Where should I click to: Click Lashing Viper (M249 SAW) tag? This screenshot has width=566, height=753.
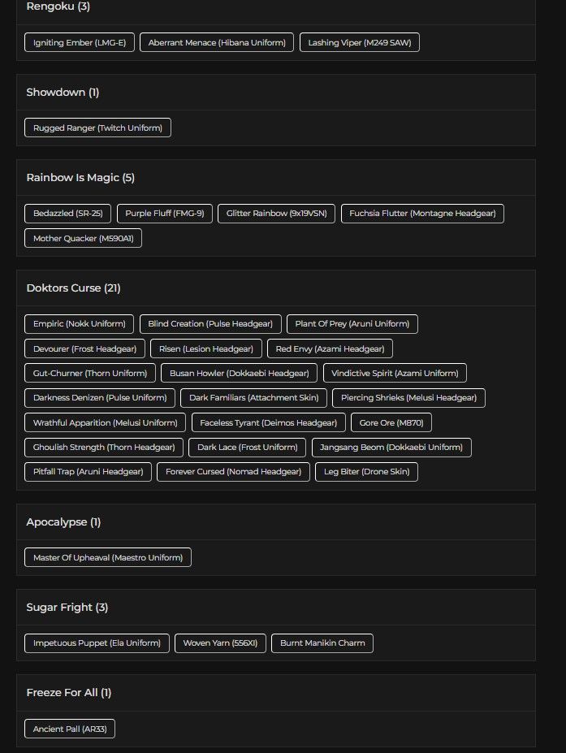coord(359,43)
